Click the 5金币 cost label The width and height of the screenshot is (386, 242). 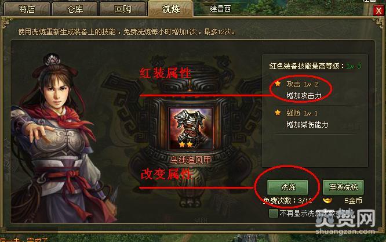[353, 201]
